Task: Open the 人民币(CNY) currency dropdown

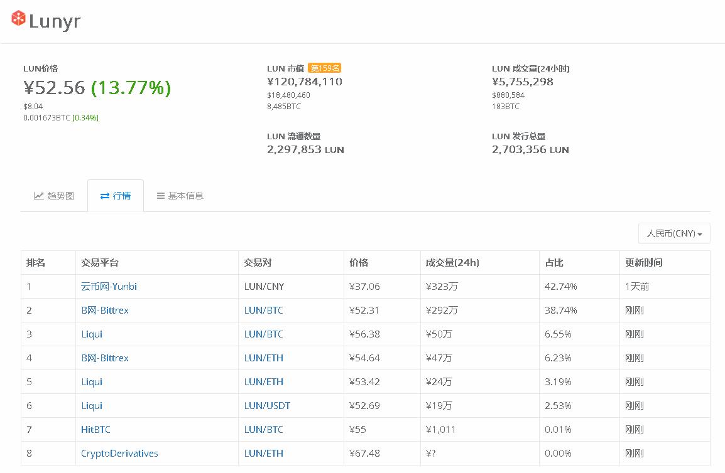Action: pyautogui.click(x=673, y=233)
